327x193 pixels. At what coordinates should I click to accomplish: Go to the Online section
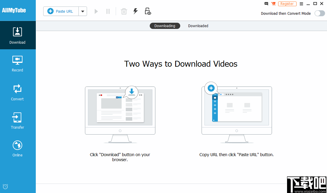point(17,148)
